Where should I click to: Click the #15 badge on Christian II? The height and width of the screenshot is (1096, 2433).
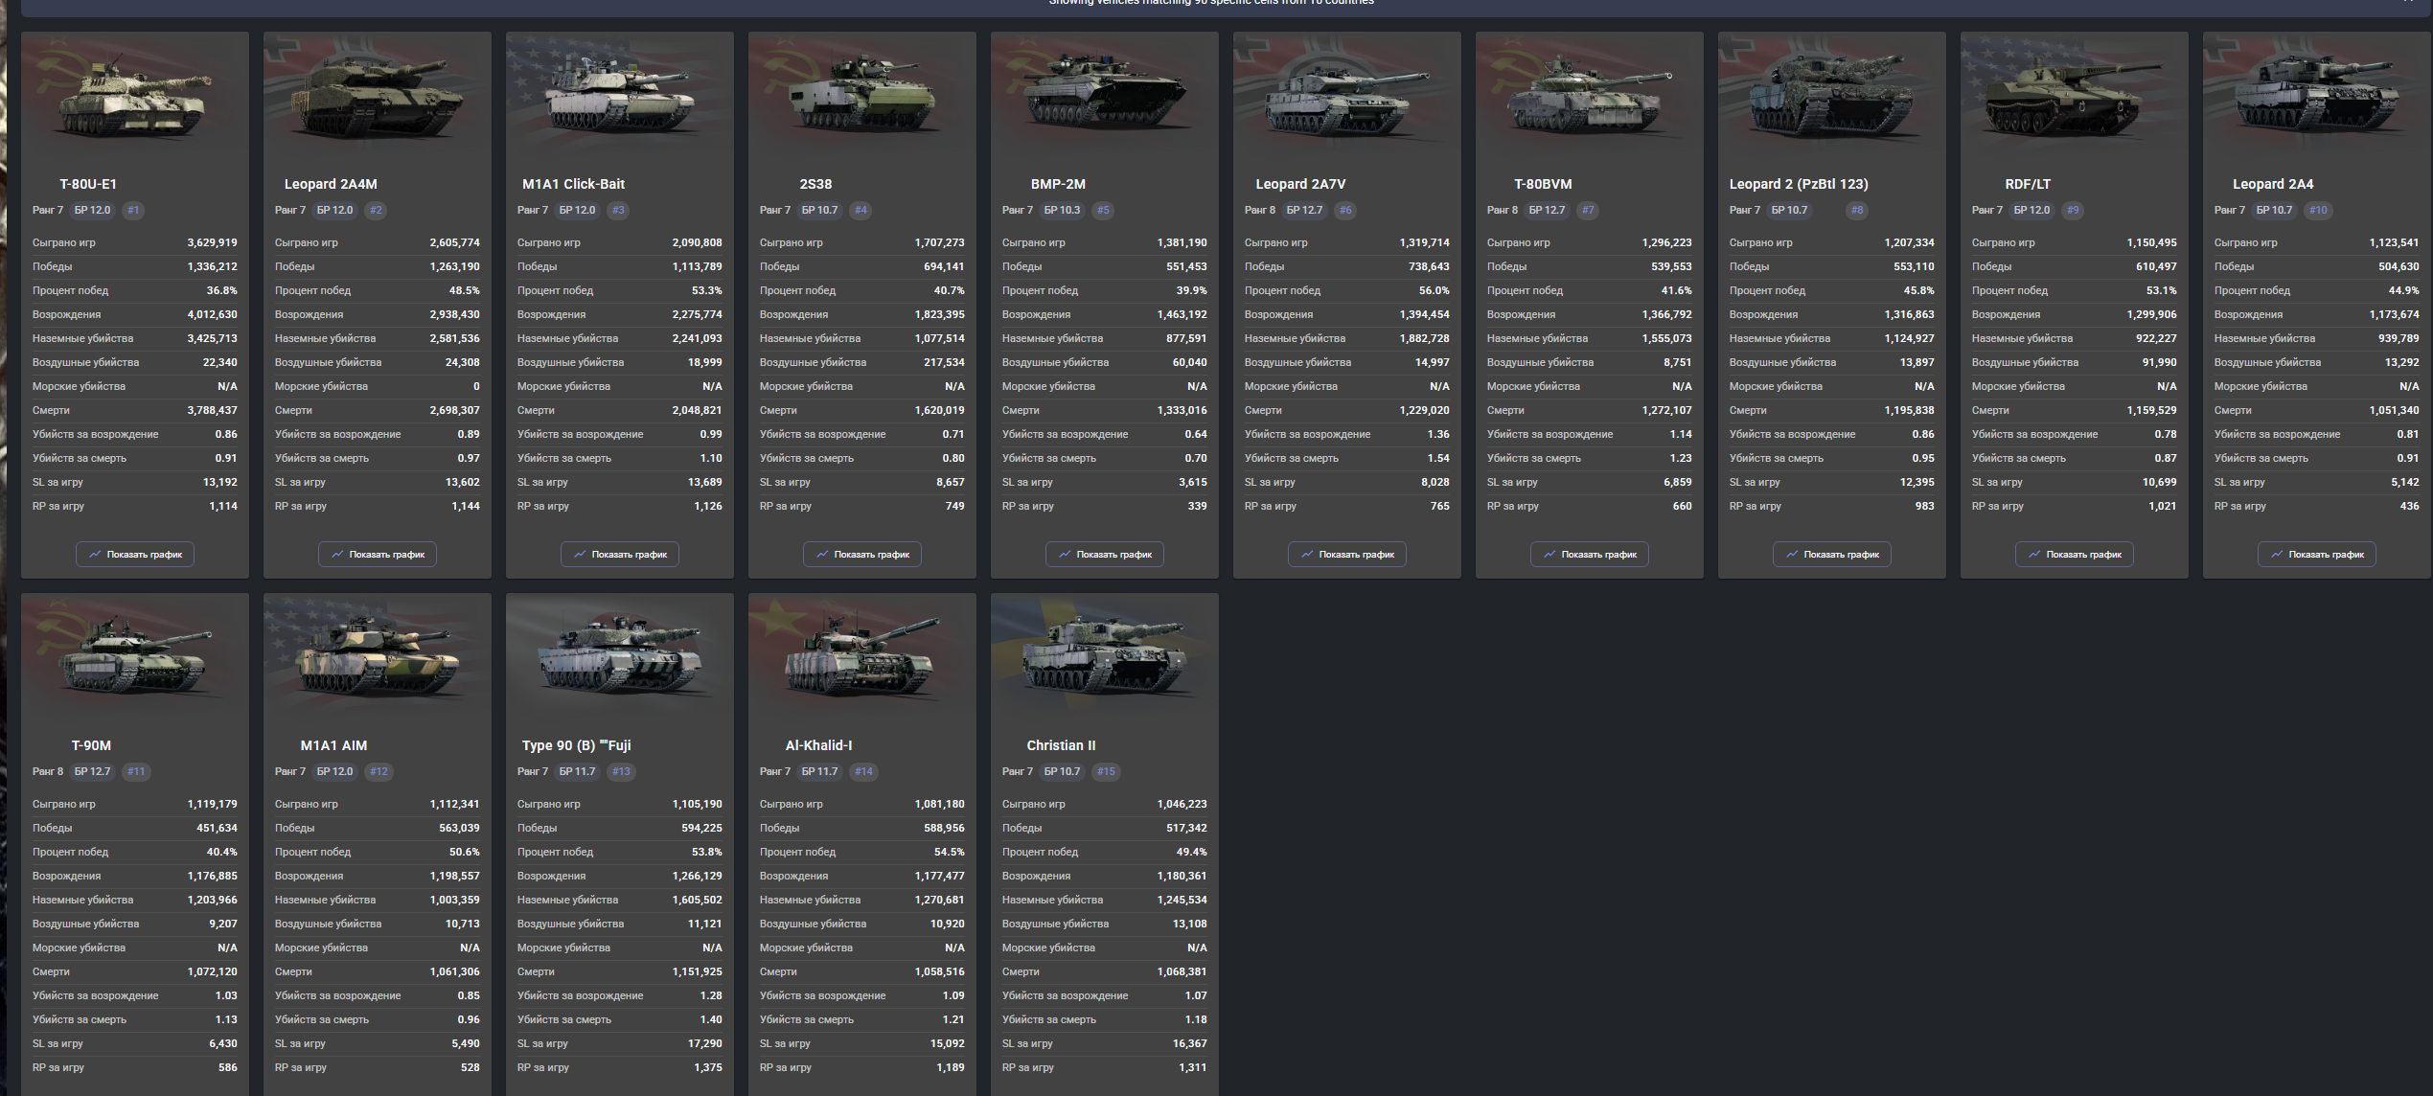point(1106,771)
